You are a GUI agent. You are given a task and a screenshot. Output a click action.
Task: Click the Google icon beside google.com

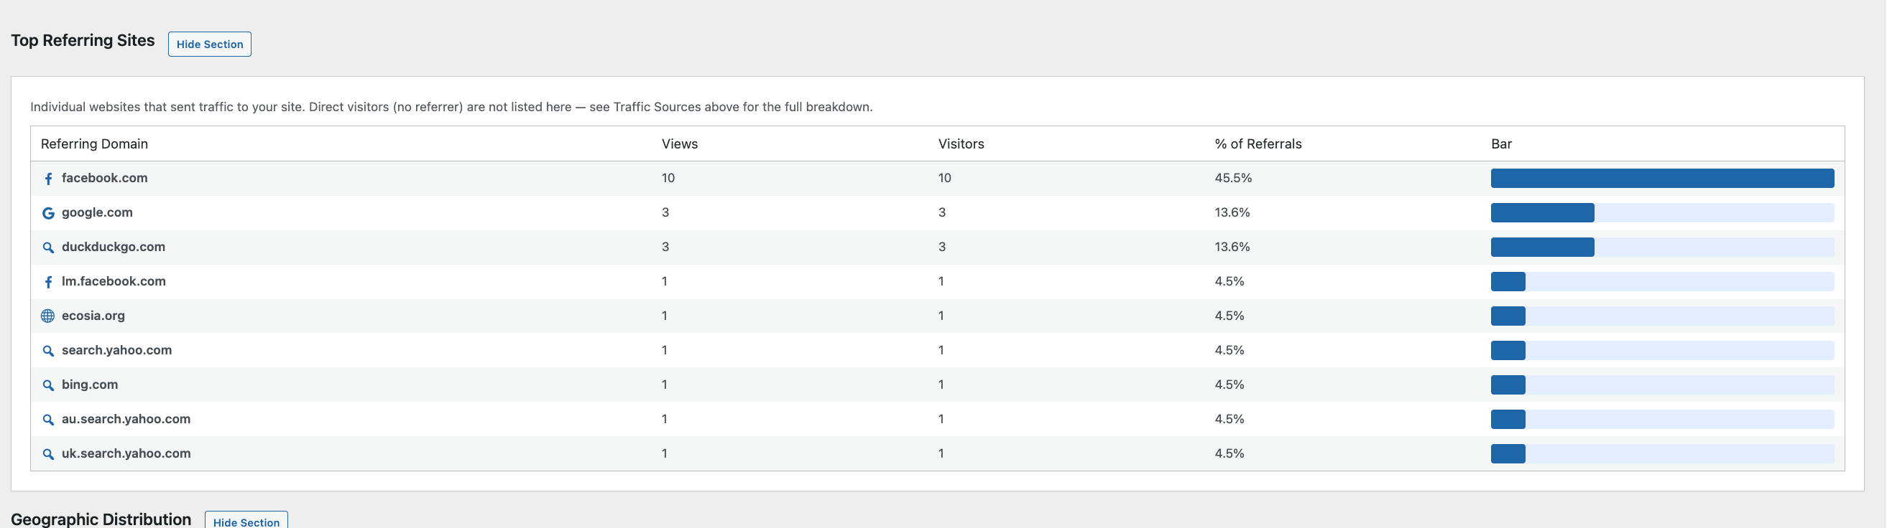tap(48, 213)
